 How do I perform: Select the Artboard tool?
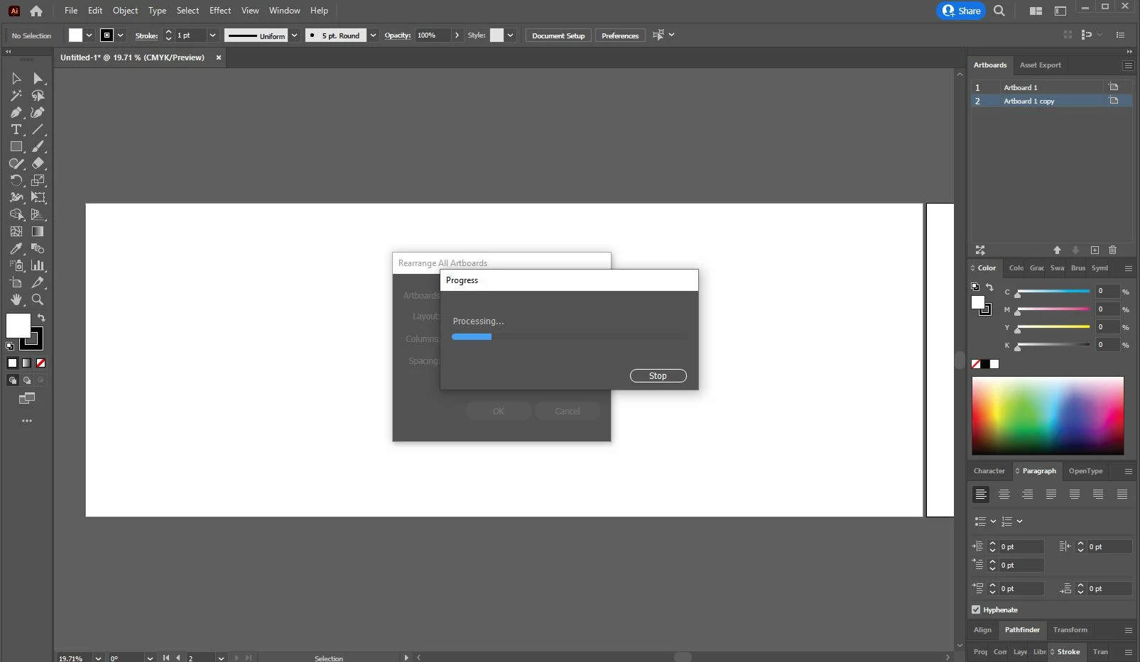16,283
